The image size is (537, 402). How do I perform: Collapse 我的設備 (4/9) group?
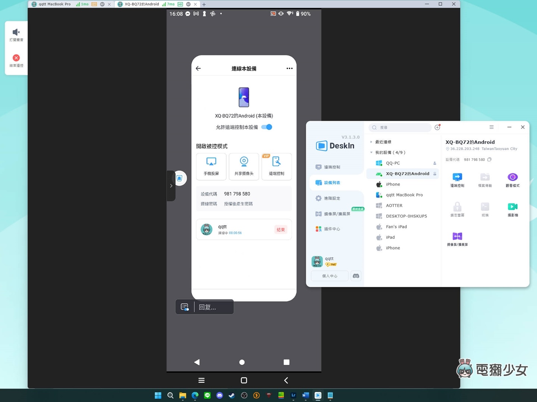tap(371, 152)
